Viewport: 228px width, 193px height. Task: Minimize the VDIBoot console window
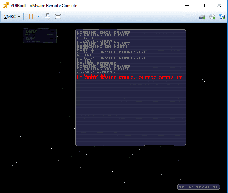tap(187, 6)
